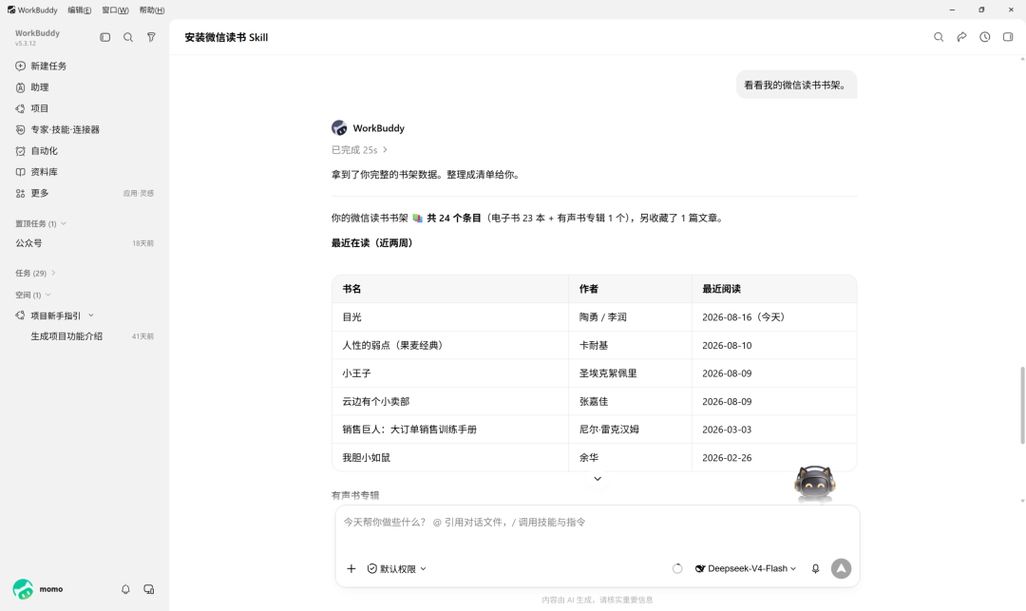This screenshot has height=611, width=1026.
Task: Click the message input field
Action: 597,522
